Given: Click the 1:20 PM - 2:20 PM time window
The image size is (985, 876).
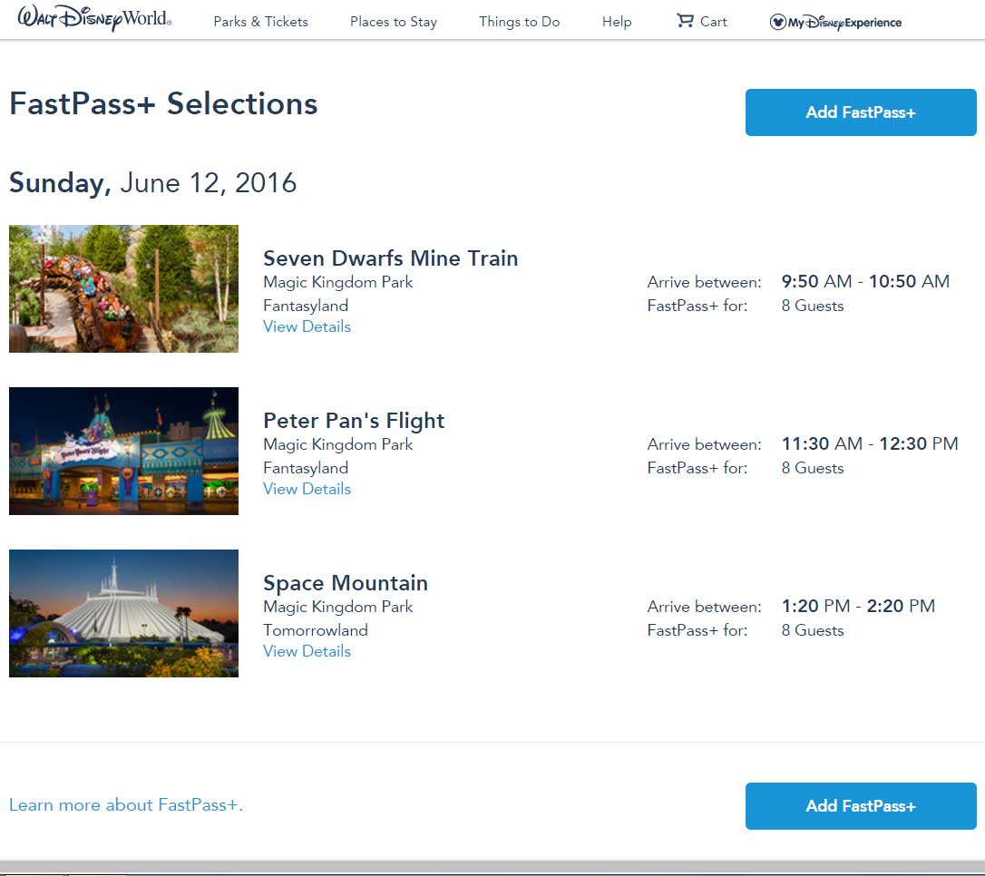Looking at the screenshot, I should click(858, 606).
